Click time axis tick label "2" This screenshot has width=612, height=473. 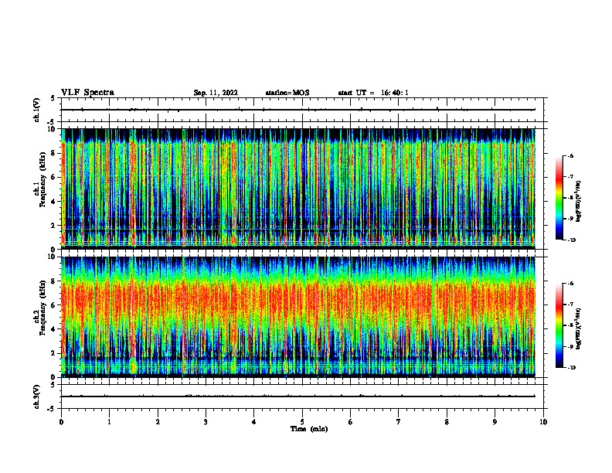(158, 422)
